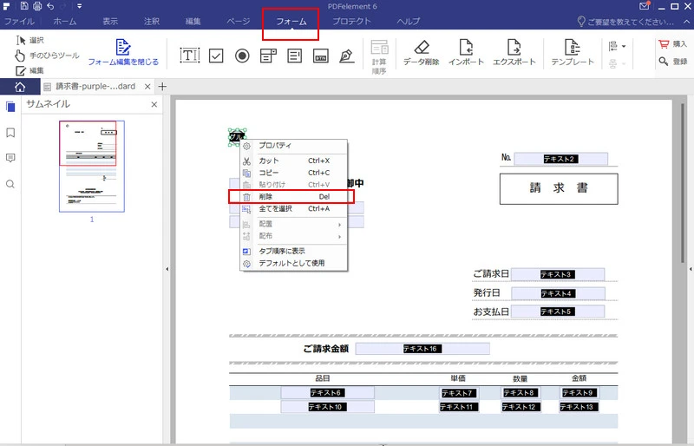Add a checkbox form field
694x446 pixels.
pos(216,56)
